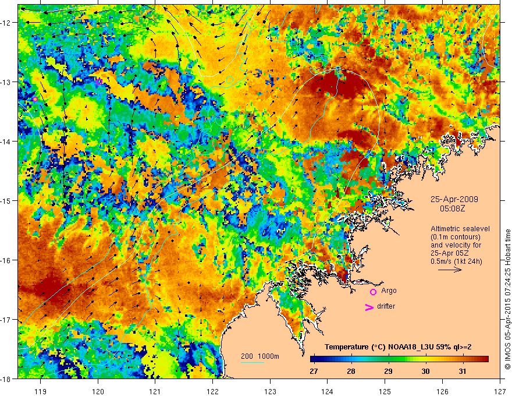Click the magenta drifter legend arrow symbol

coord(369,307)
